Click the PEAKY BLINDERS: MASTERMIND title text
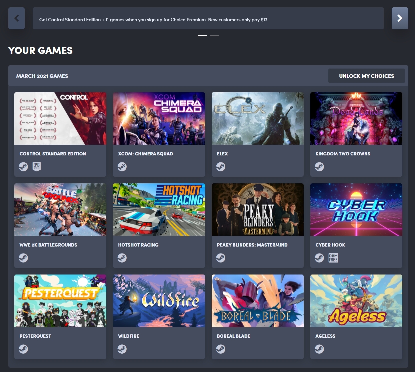Image resolution: width=415 pixels, height=372 pixels. [x=252, y=245]
